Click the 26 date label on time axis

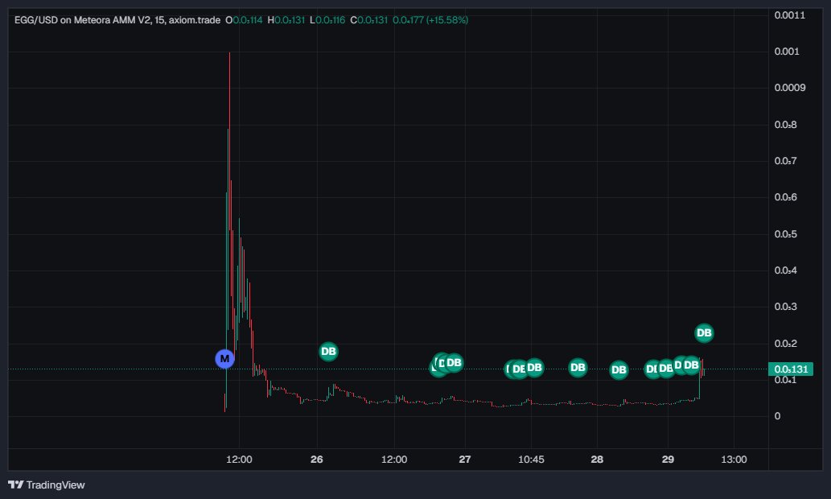point(316,460)
